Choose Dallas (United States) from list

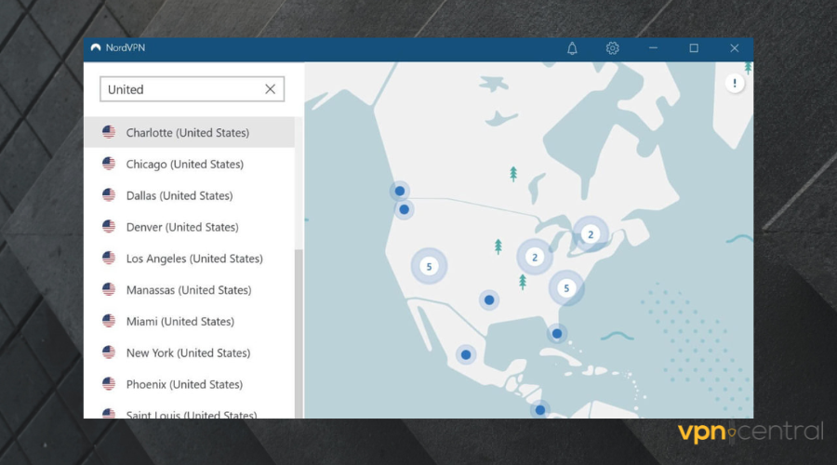(x=179, y=196)
